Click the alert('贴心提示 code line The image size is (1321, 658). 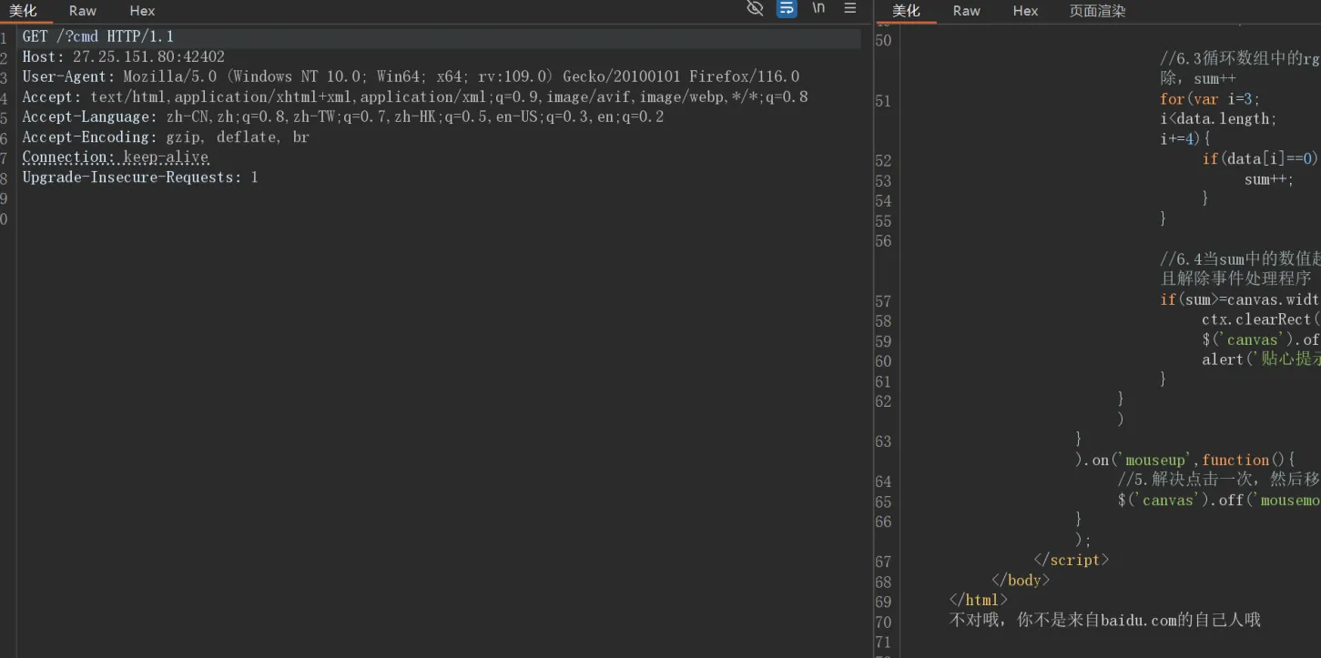click(x=1261, y=359)
